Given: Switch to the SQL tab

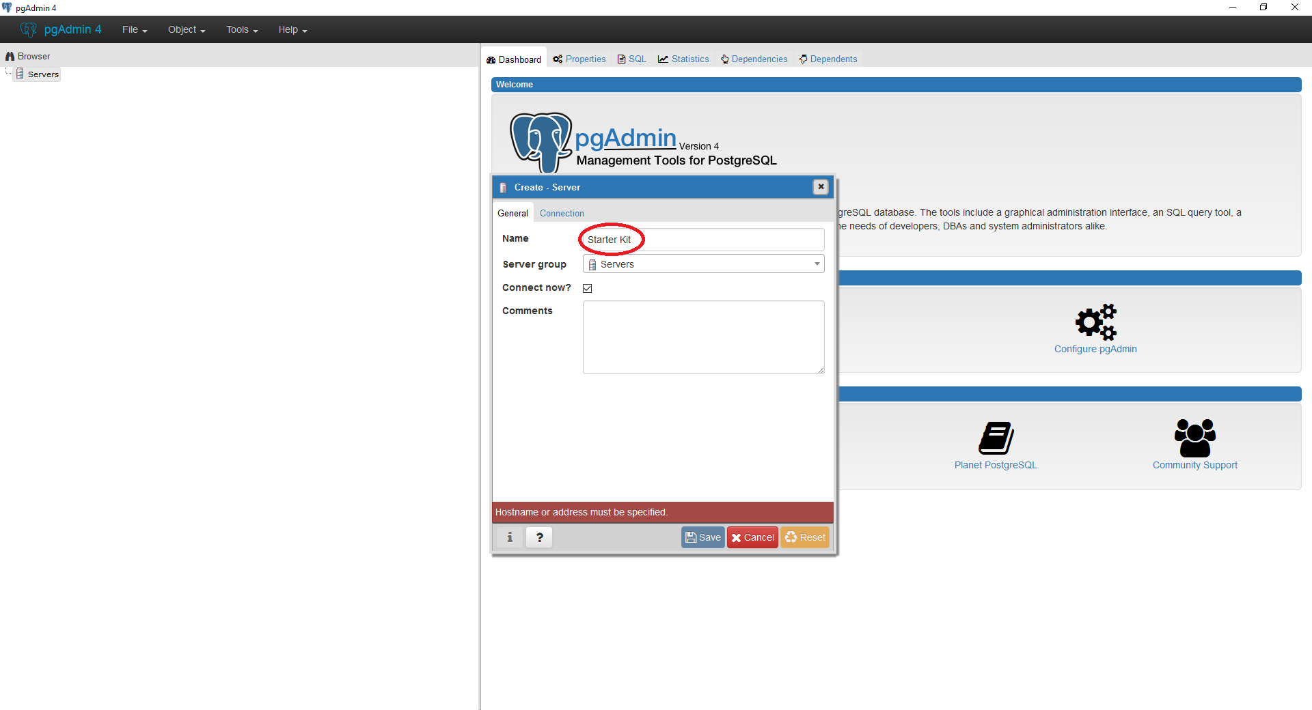Looking at the screenshot, I should pyautogui.click(x=632, y=59).
